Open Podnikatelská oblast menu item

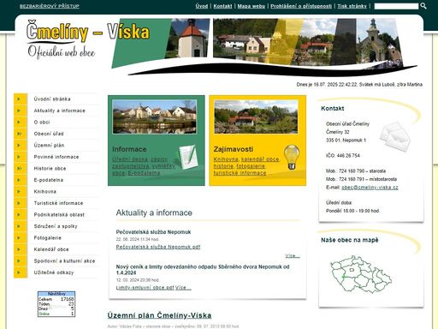tap(59, 215)
